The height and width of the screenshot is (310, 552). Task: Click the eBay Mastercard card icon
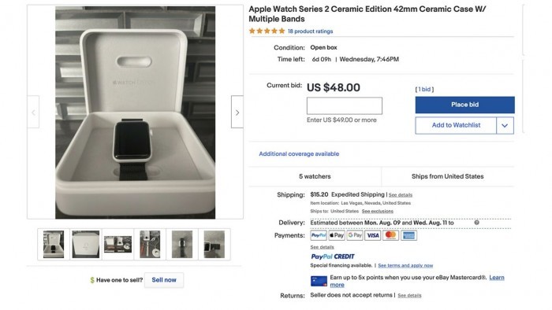[x=319, y=281]
